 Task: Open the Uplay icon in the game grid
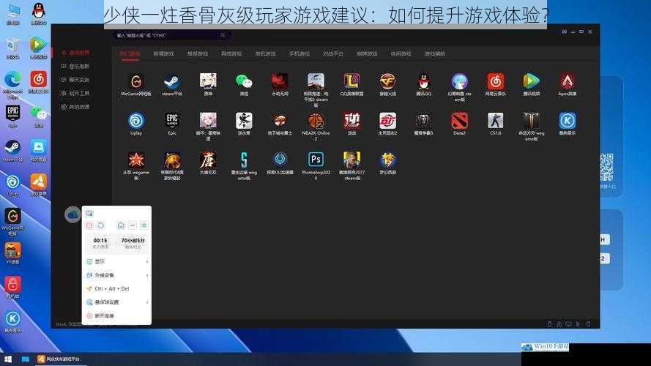(136, 121)
